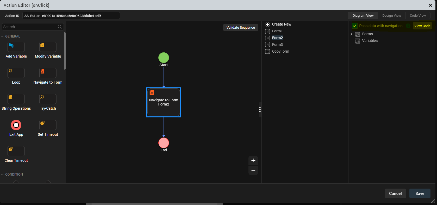Switch to the Design View tab
The image size is (437, 205).
(391, 16)
